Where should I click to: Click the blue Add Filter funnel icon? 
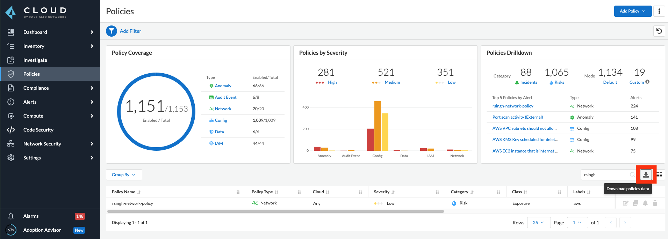[x=112, y=31]
